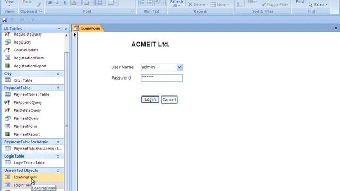Open PaymentTableForAdmin table item
Screen dimensions: 340x191
coord(38,149)
